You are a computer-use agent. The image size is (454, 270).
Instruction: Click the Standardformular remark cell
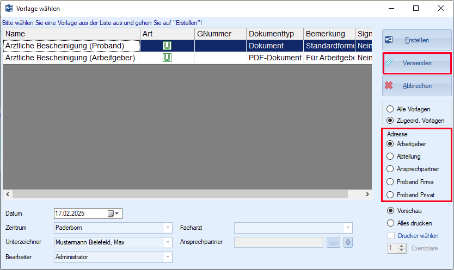point(329,46)
